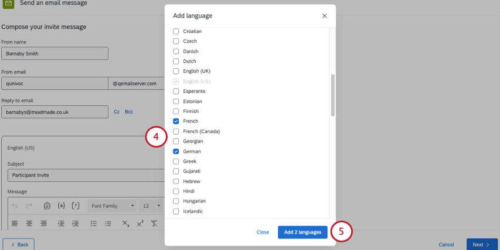
Task: Click the Bcc link
Action: pyautogui.click(x=129, y=111)
